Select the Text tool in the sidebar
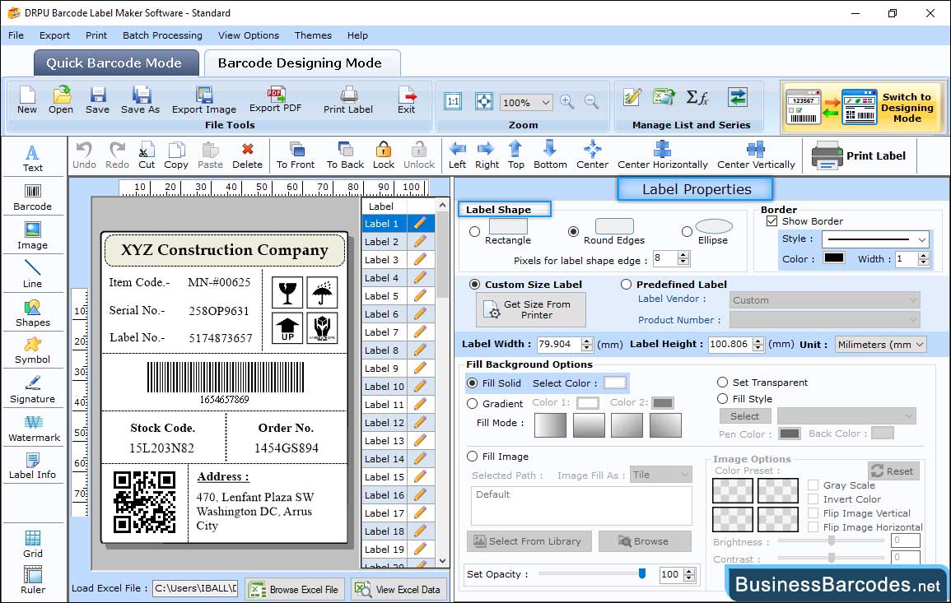Screen dimensions: 951x603 (x=33, y=158)
